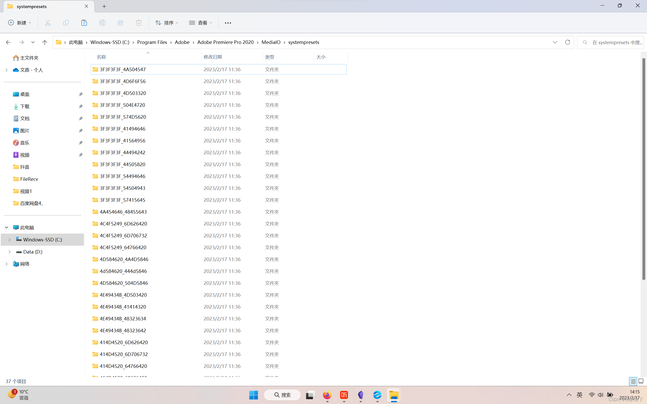Click the Delete trash bin icon
647x404 pixels.
tap(138, 23)
